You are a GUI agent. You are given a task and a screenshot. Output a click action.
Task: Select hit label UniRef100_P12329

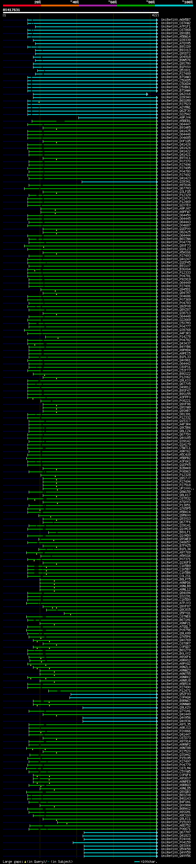pyautogui.click(x=175, y=195)
